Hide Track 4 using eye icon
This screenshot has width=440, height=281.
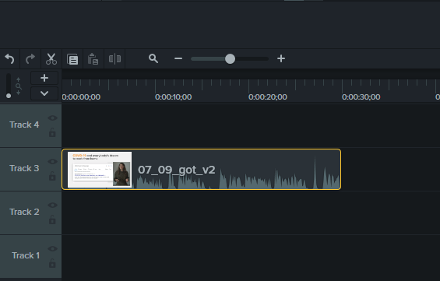click(x=52, y=118)
